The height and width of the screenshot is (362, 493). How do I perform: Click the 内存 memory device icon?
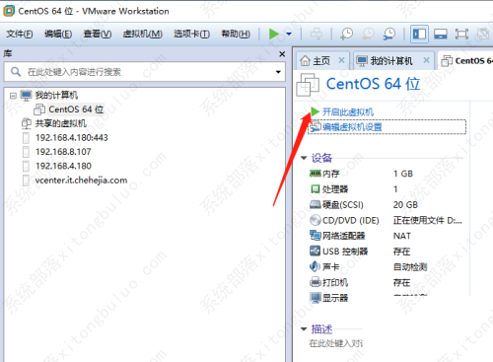316,174
